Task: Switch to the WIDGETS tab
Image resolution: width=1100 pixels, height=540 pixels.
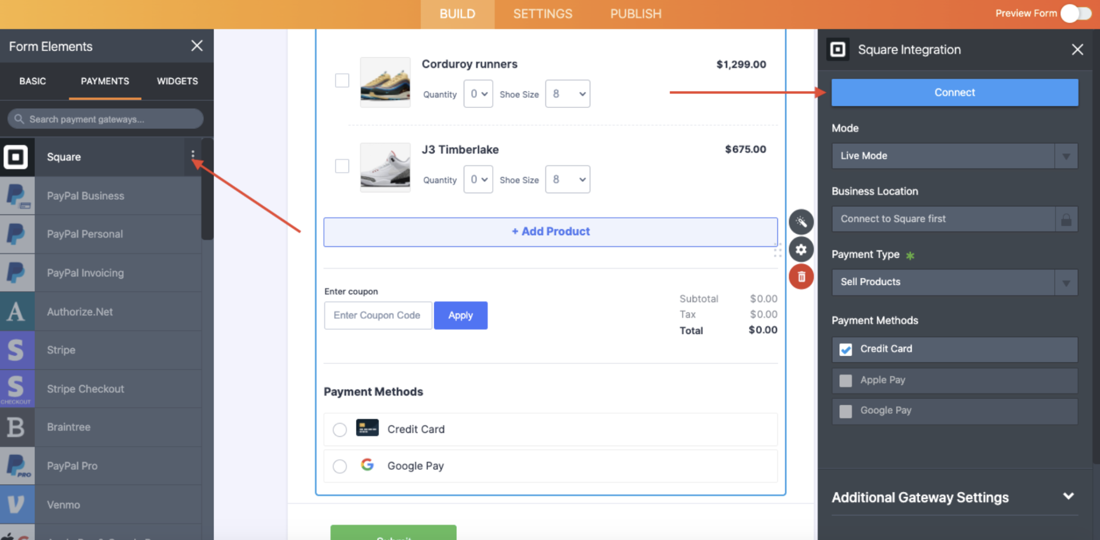Action: [177, 81]
